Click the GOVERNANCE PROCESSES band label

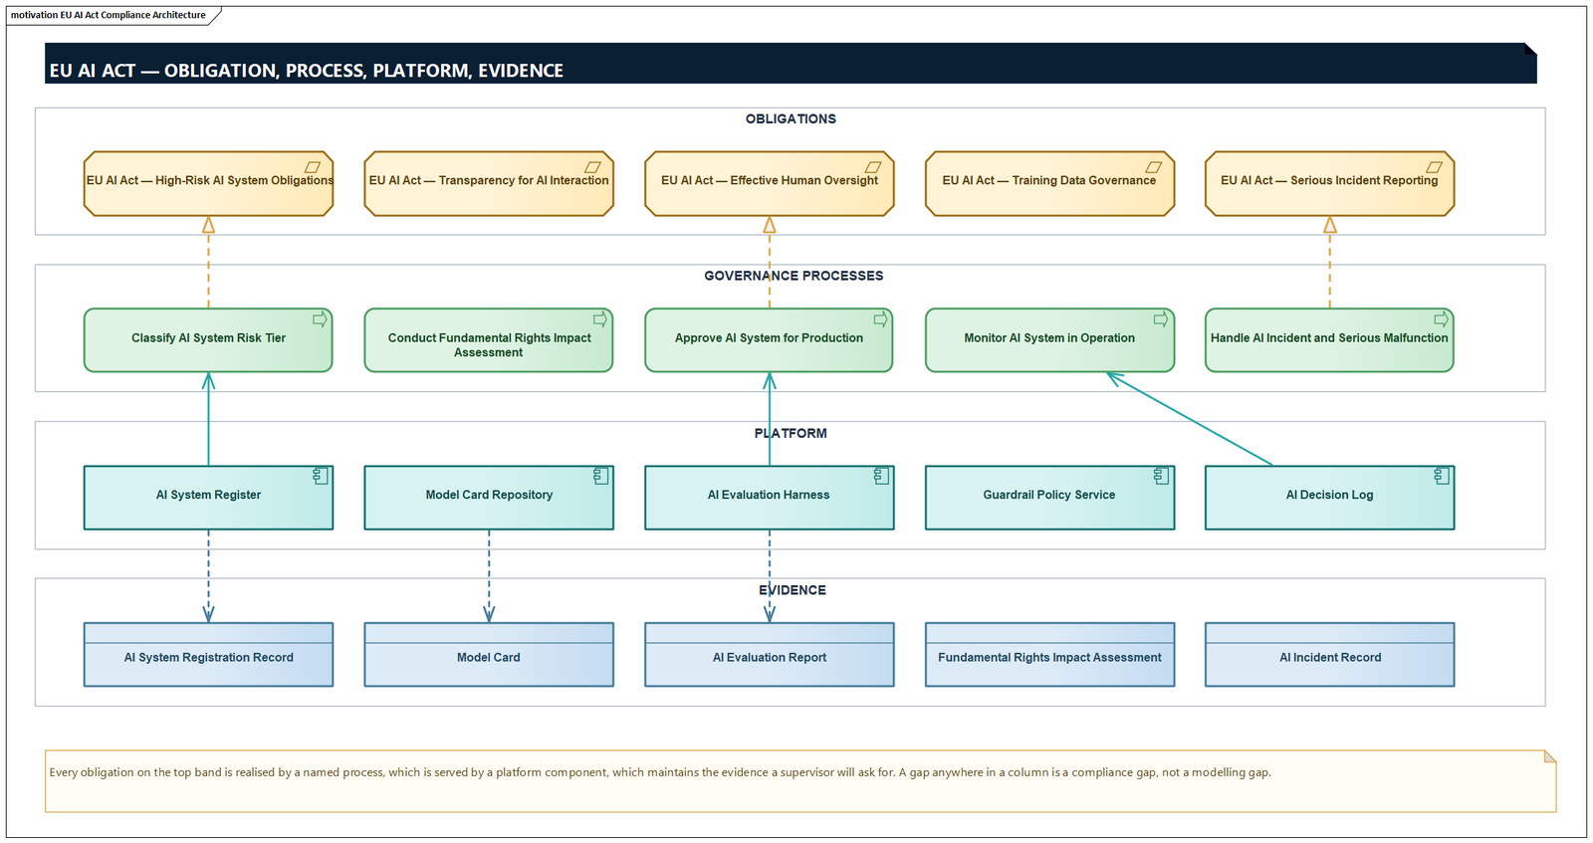pos(794,276)
